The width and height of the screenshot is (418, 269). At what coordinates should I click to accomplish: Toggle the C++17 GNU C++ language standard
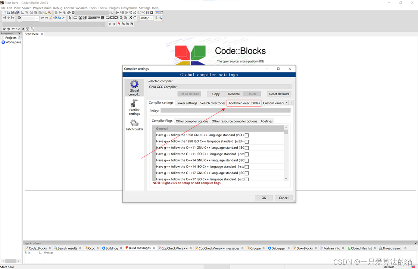(247, 173)
